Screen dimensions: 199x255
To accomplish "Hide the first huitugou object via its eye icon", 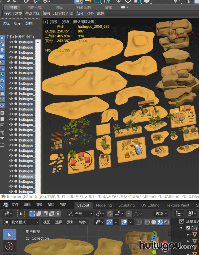I will tap(11, 42).
